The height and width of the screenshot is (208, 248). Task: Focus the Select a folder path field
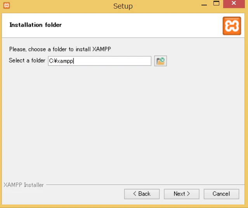[x=100, y=61]
